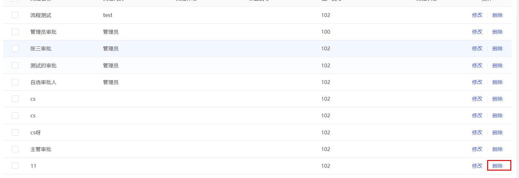The height and width of the screenshot is (178, 519).
Task: Check the box for 流程测试 row
Action: (15, 15)
